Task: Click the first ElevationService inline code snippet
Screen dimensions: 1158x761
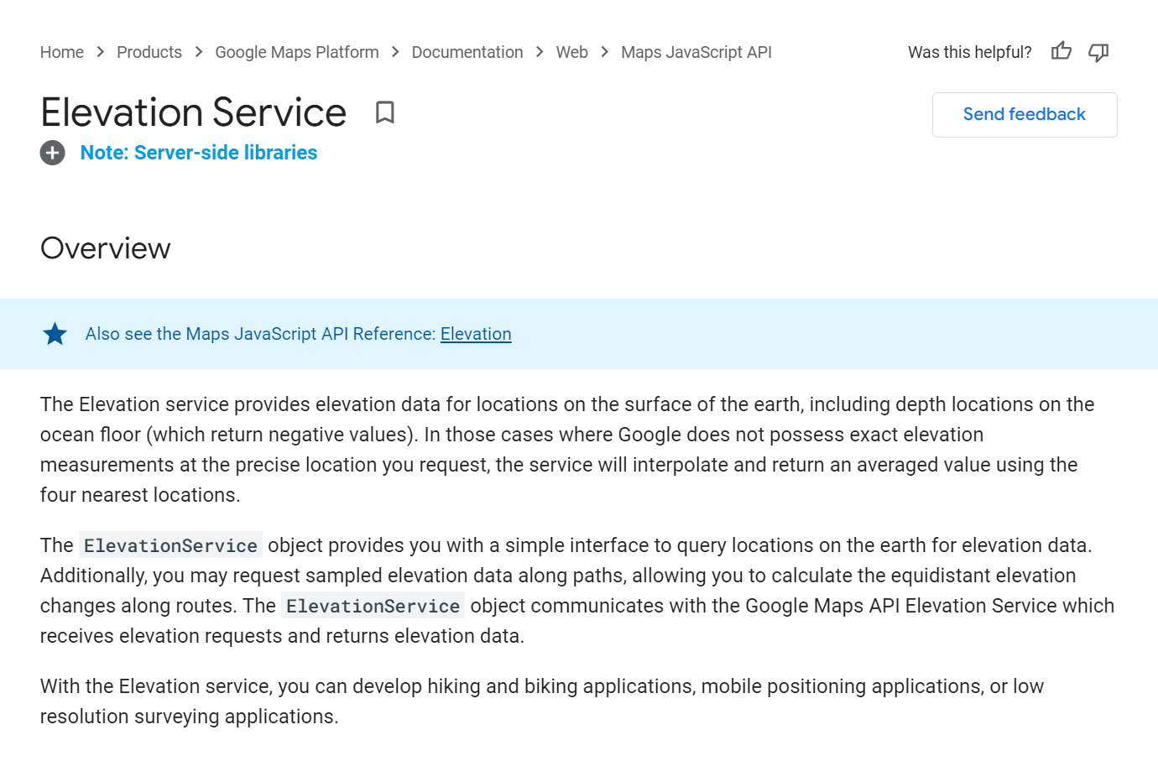Action: point(170,545)
